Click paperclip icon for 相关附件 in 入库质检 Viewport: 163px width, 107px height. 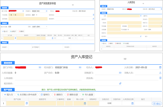point(141,36)
